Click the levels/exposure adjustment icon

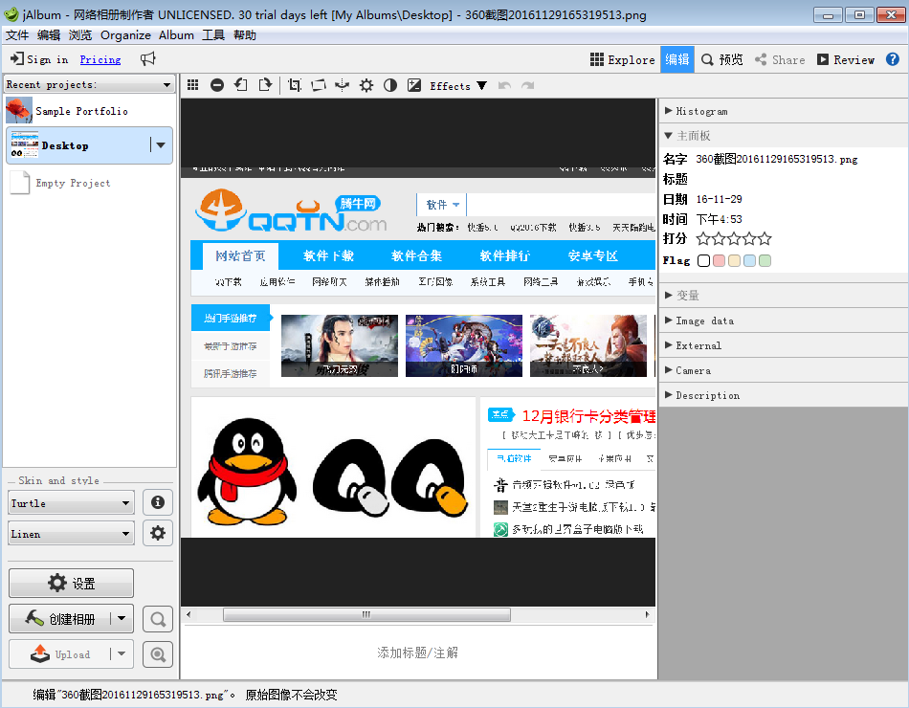pos(414,85)
